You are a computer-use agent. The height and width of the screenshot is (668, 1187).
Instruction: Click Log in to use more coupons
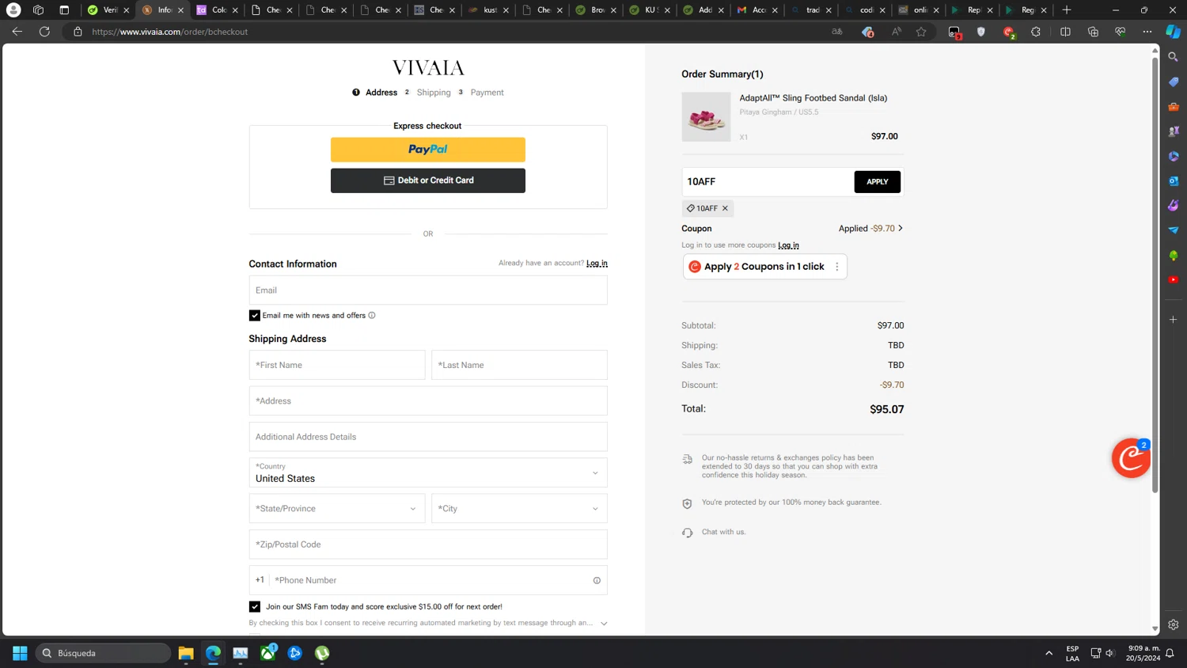click(788, 245)
